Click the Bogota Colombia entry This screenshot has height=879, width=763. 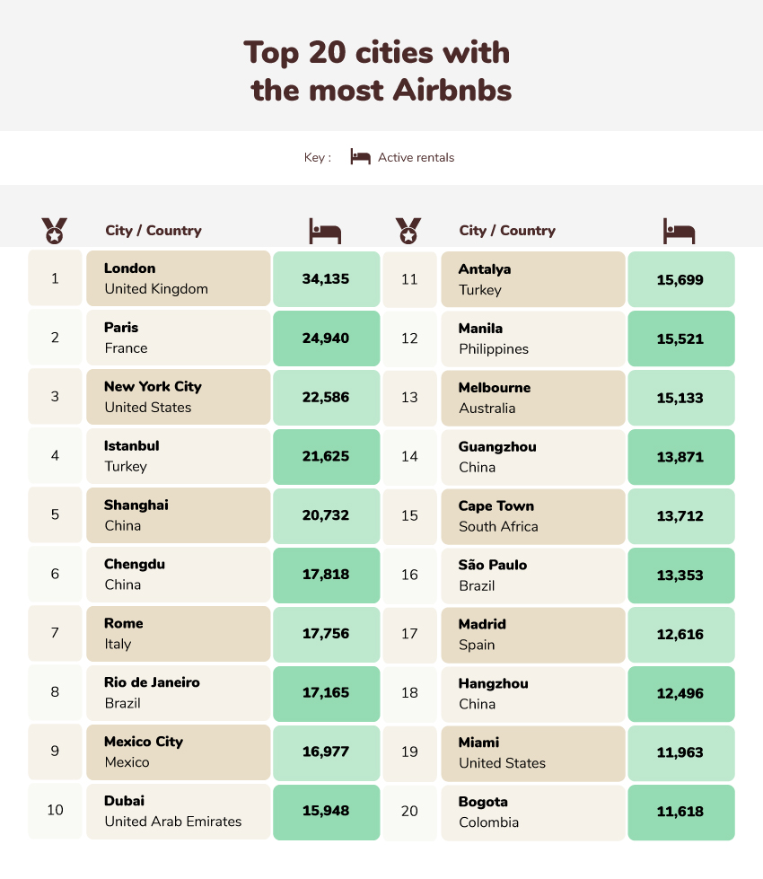pos(533,813)
